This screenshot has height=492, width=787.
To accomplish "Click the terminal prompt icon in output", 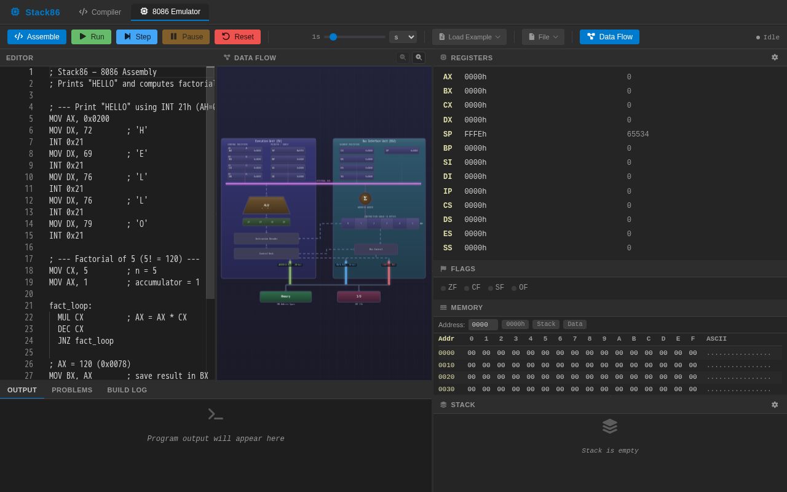I will (215, 415).
